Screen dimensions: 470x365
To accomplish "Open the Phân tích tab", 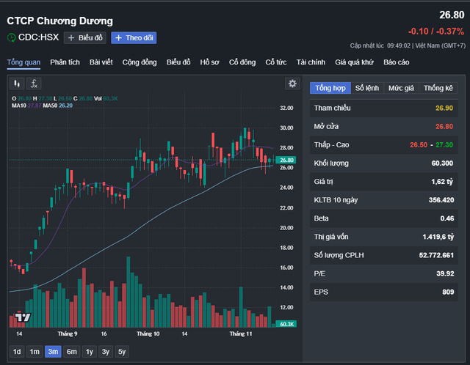I will [x=65, y=62].
